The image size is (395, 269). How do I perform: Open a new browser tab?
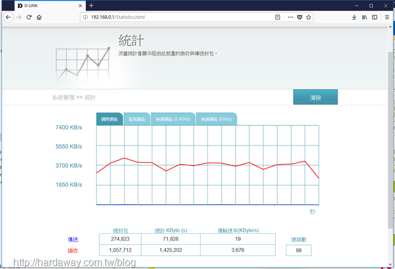point(91,6)
